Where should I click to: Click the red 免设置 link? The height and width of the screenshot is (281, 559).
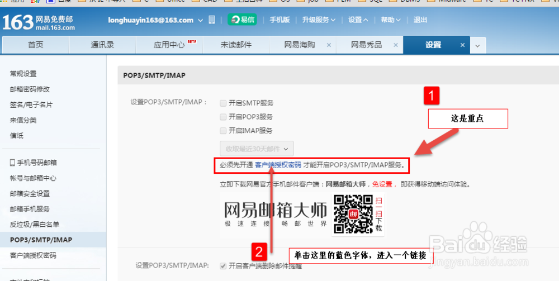pos(382,184)
